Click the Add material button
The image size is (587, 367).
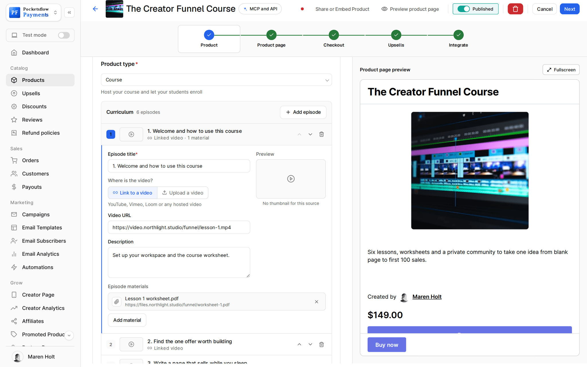click(127, 320)
